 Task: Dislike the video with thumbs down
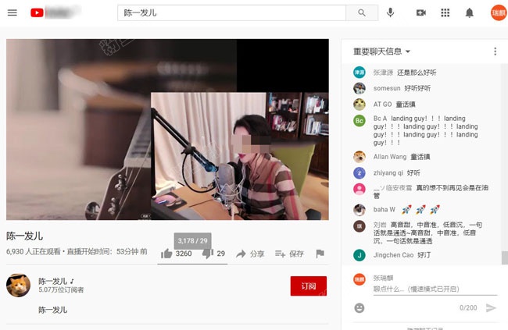[208, 254]
